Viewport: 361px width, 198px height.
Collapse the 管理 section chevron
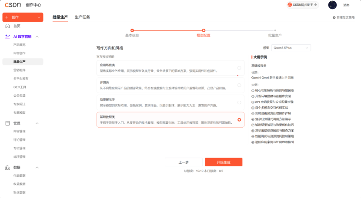click(x=37, y=123)
